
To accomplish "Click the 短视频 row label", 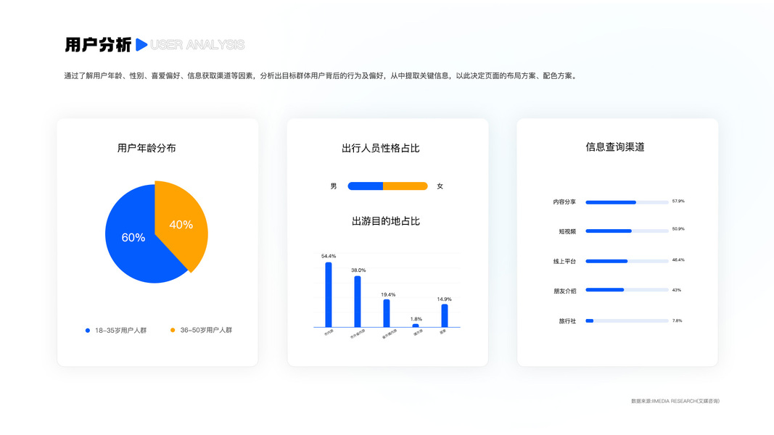I will pyautogui.click(x=567, y=231).
